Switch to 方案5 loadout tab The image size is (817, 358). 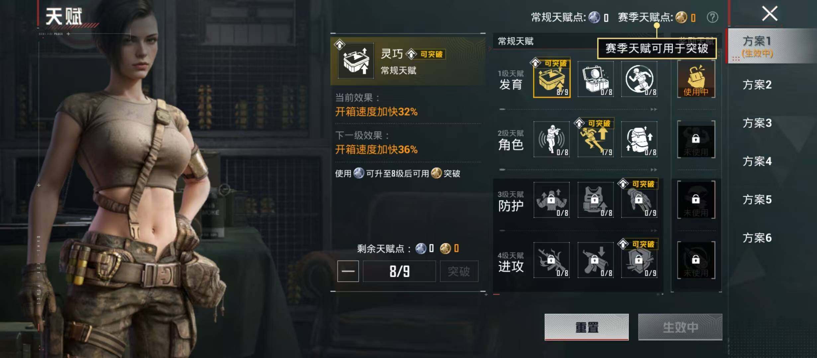[757, 200]
